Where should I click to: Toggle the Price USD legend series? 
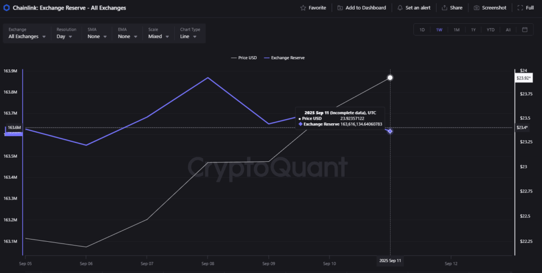(244, 58)
